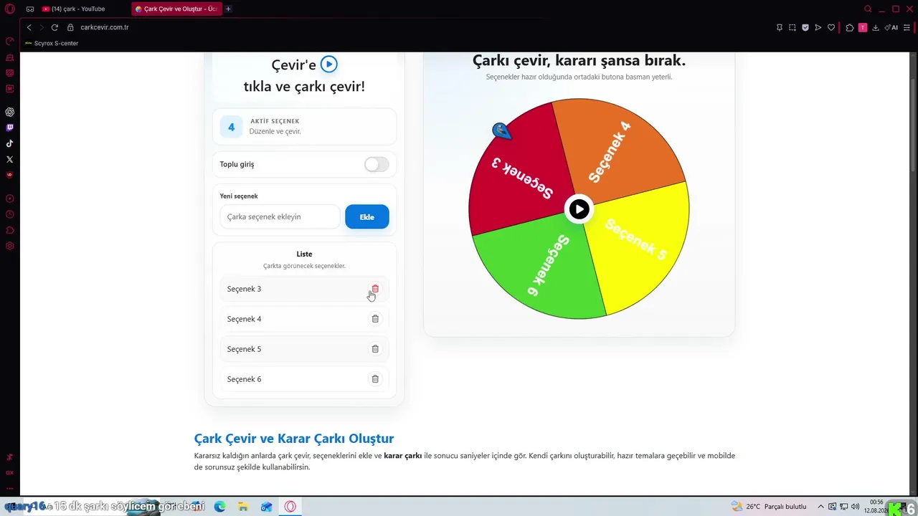Open a new browser tab

pos(228,9)
